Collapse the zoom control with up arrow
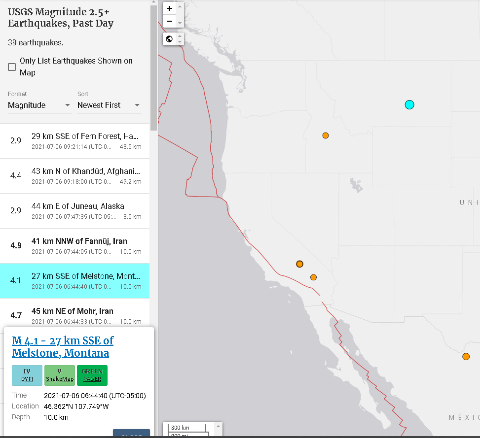480x438 pixels. 180,6
